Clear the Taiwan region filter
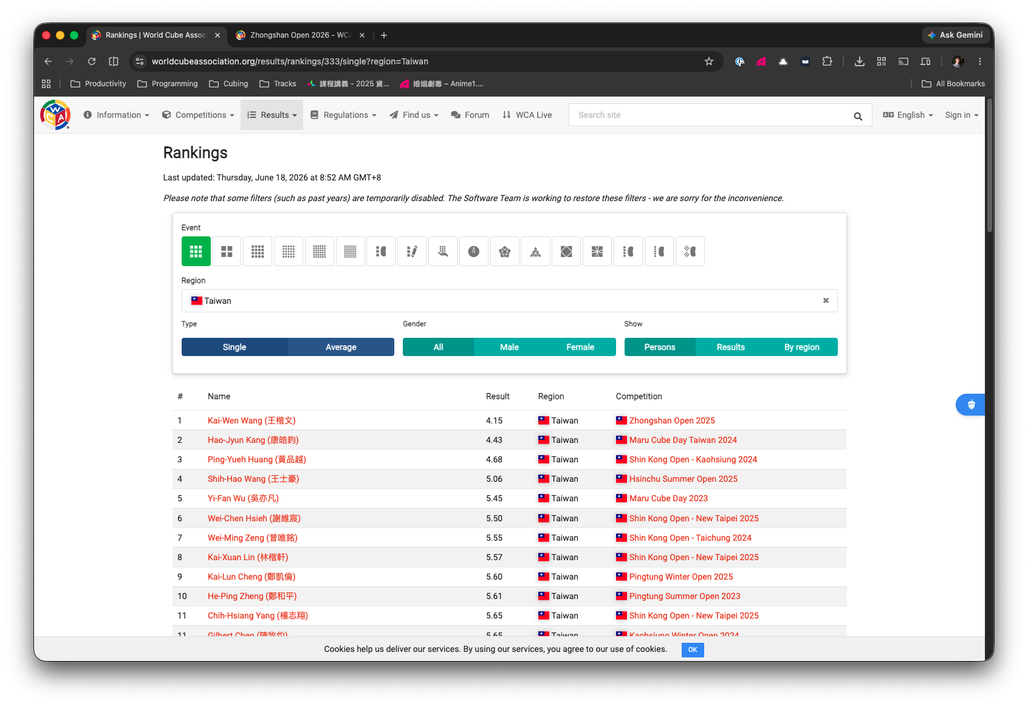1028x706 pixels. click(826, 301)
